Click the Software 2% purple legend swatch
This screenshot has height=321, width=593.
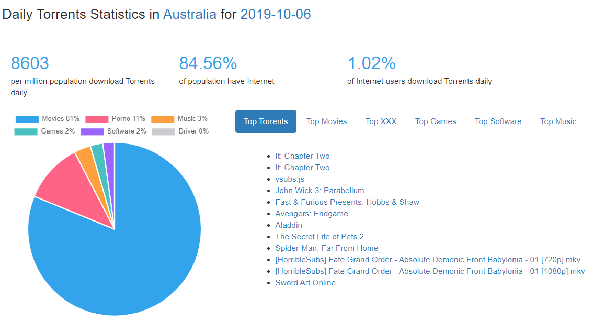pyautogui.click(x=92, y=131)
